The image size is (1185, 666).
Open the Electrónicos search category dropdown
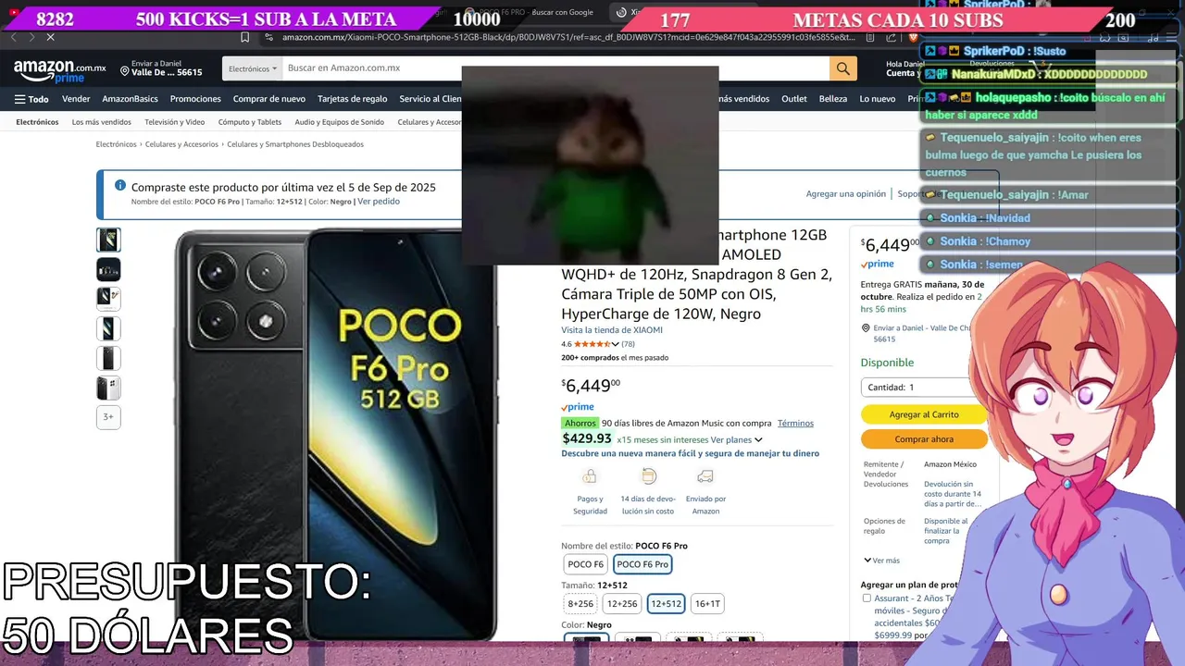point(252,68)
